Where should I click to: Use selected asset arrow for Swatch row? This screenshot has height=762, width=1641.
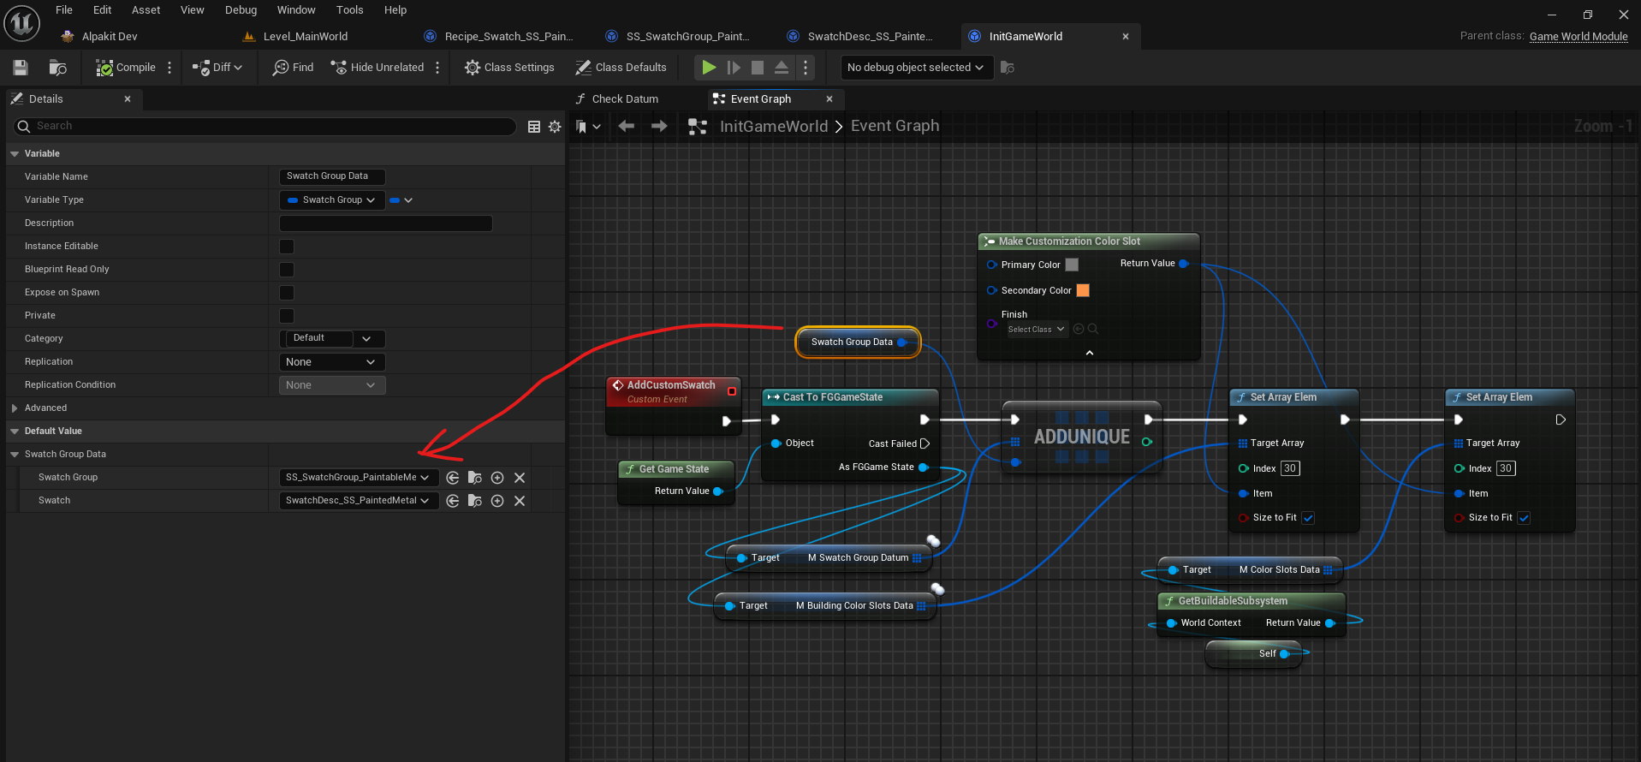coord(453,501)
